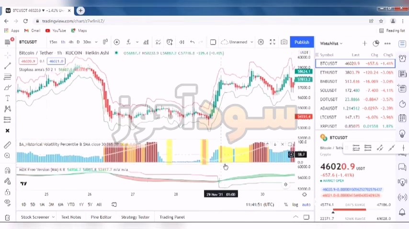
Task: Hide all drawings with eye icon
Action: coord(8,202)
